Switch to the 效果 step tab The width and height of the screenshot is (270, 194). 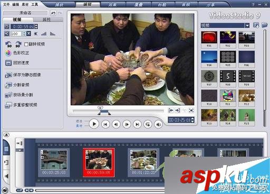coord(112,4)
